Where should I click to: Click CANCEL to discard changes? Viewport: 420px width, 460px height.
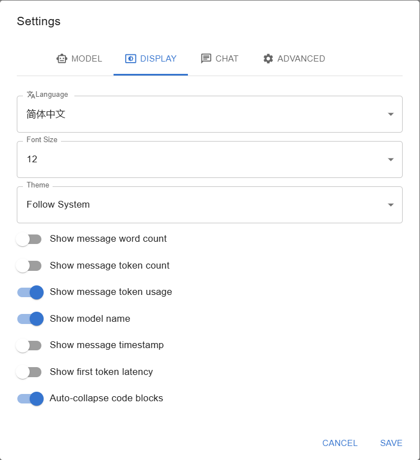[339, 443]
